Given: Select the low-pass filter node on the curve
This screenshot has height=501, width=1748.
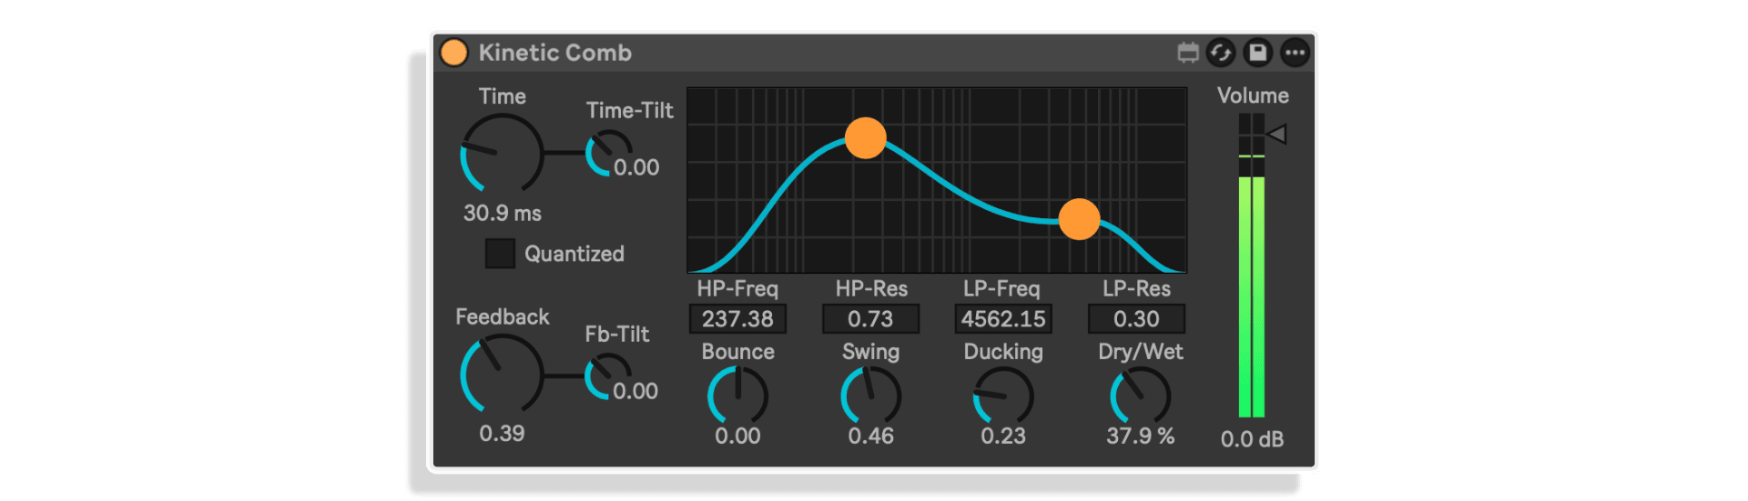Looking at the screenshot, I should coord(1079,219).
